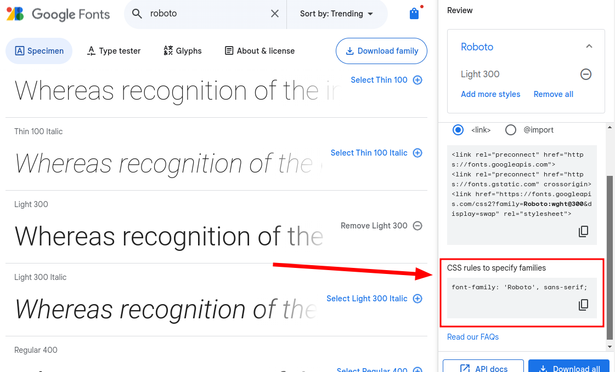The height and width of the screenshot is (372, 615).
Task: Select the @import embed option
Action: tap(511, 130)
